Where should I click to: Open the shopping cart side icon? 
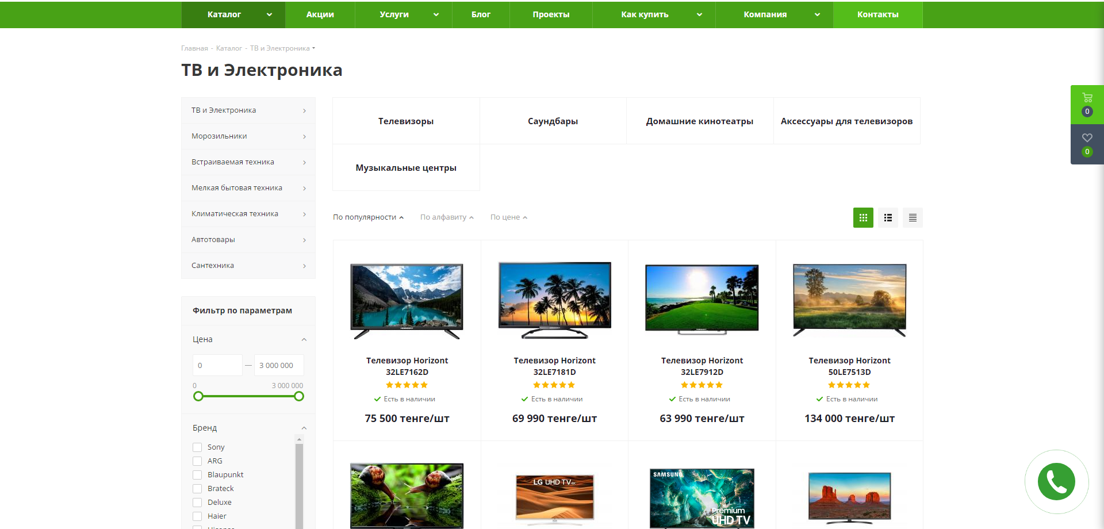point(1087,105)
